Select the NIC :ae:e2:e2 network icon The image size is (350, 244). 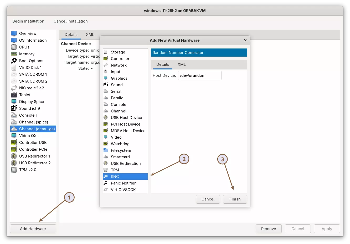coord(14,88)
